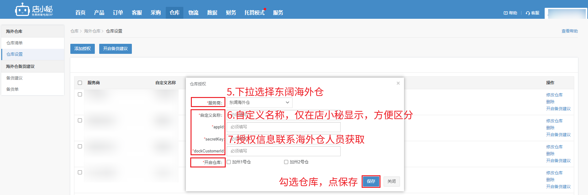Open the 帮助 help icon in header
The image size is (588, 195).
pos(510,13)
